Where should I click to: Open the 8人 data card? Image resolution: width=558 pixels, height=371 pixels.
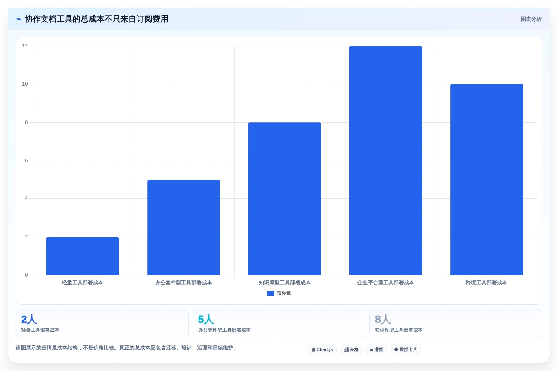[x=456, y=324]
